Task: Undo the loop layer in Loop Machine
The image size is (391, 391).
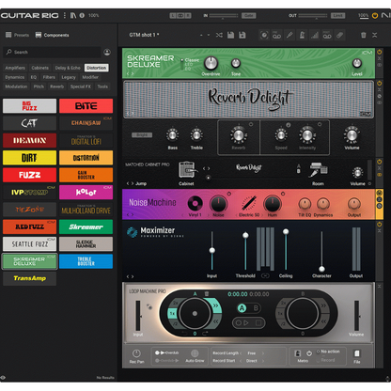Action: pyautogui.click(x=184, y=334)
